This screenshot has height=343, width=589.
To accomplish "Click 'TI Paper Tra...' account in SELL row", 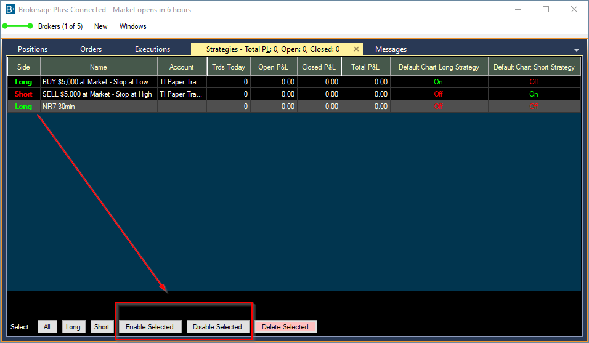I will (182, 94).
